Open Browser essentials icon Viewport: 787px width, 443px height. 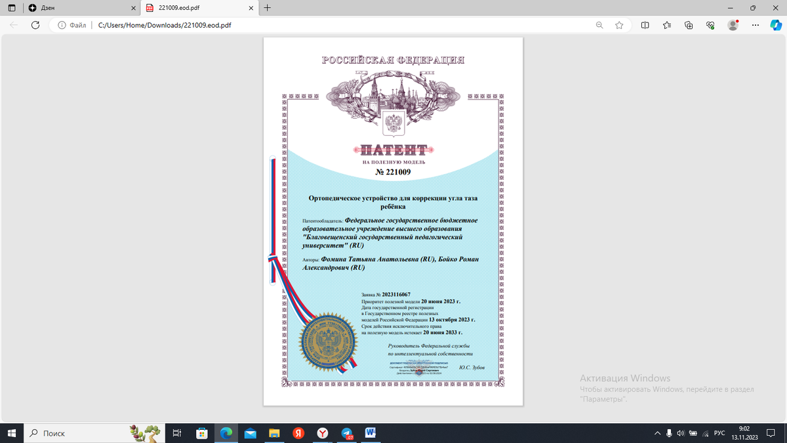point(710,25)
